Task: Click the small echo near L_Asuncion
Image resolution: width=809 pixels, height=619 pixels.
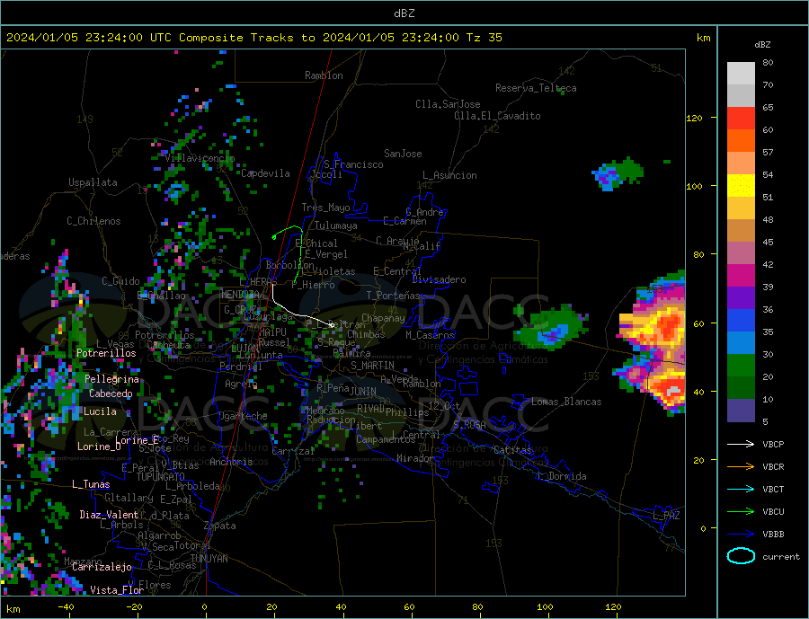Action: point(617,174)
